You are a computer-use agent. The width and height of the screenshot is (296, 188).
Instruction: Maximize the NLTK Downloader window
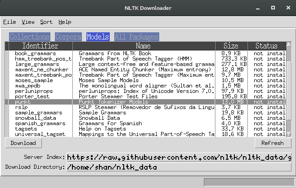[x=273, y=8]
